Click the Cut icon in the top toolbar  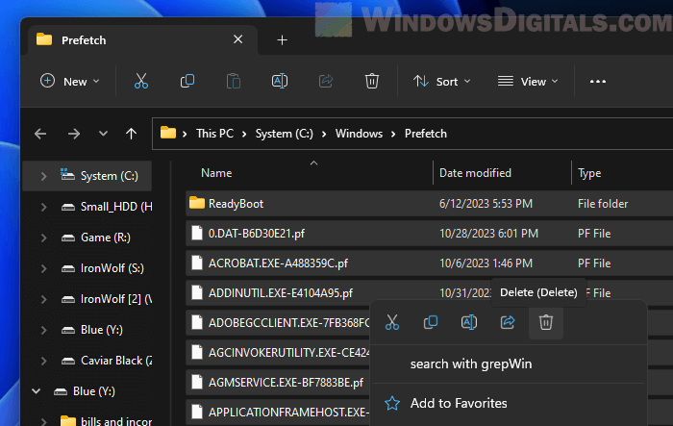coord(140,81)
